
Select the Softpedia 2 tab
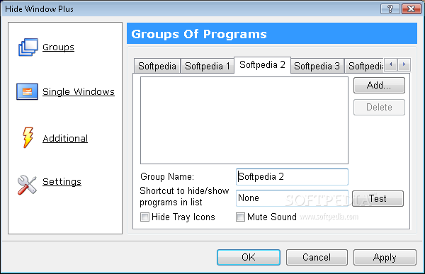point(262,64)
